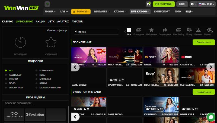This screenshot has width=217, height=123.
Task: Go to 'Тото' section
Action: 178,12
